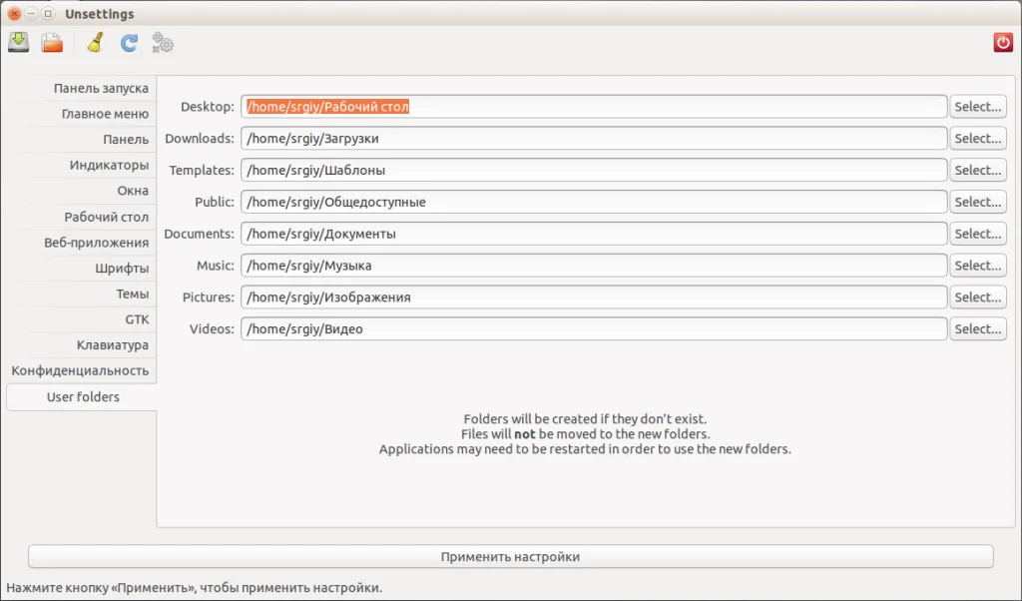
Task: Go to the Окна tab
Action: tap(91, 191)
